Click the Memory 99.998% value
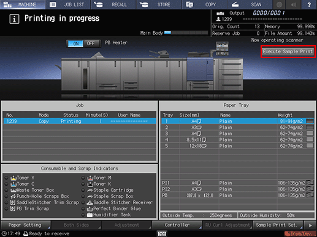This screenshot has height=237, width=317. point(306,27)
